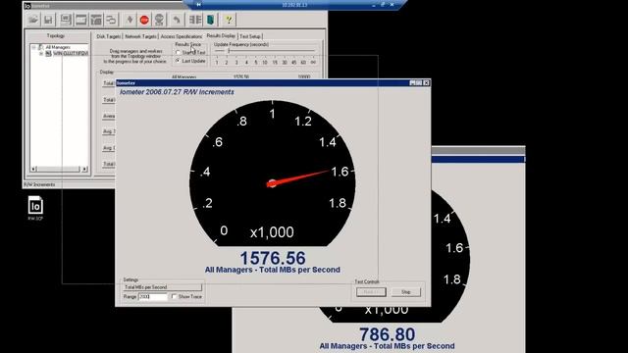Disconnect selected manager toolbar icon
Image resolution: width=628 pixels, height=353 pixels.
tap(195, 20)
